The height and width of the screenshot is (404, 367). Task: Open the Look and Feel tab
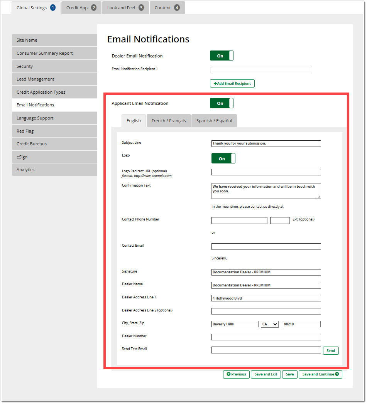point(125,8)
